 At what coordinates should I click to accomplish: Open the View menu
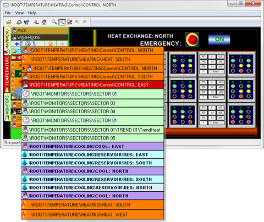(x=19, y=13)
